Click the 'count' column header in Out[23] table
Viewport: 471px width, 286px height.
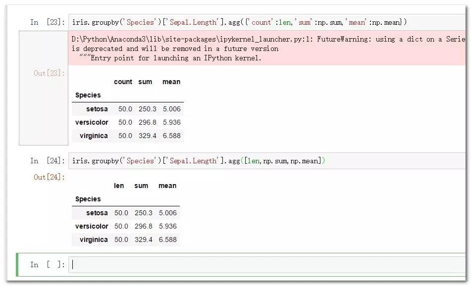123,82
